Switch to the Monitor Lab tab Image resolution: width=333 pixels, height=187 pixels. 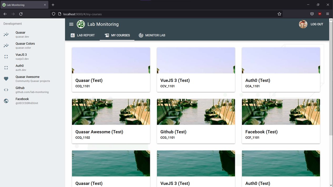click(x=152, y=35)
